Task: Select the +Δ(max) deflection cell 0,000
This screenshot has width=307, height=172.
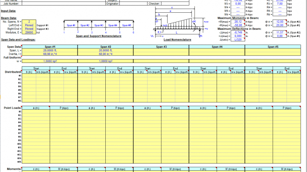Action: click(x=238, y=36)
